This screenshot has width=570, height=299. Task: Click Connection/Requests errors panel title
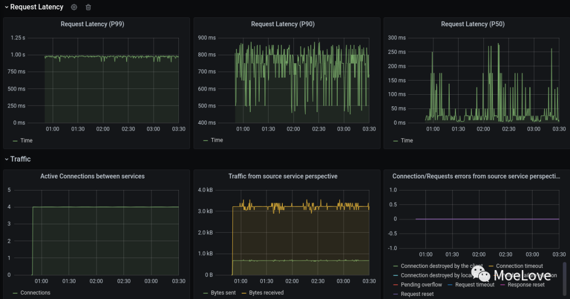[476, 176]
